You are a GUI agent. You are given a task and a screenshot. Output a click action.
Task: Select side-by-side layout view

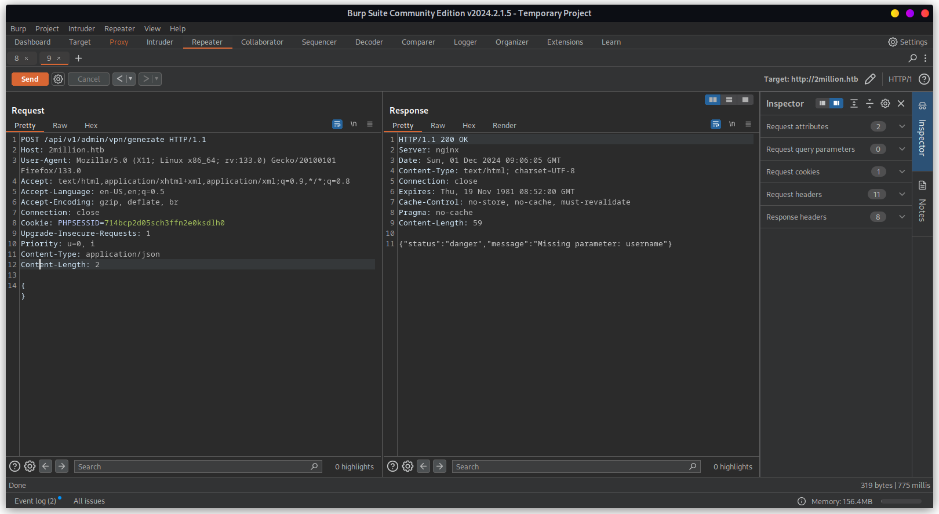pos(712,100)
